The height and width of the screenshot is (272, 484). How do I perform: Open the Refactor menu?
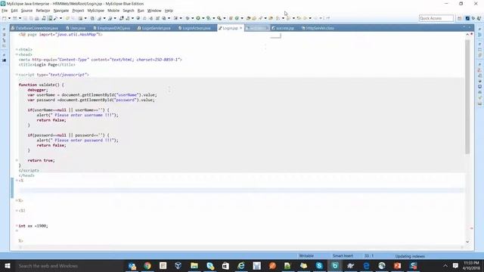[x=43, y=11]
